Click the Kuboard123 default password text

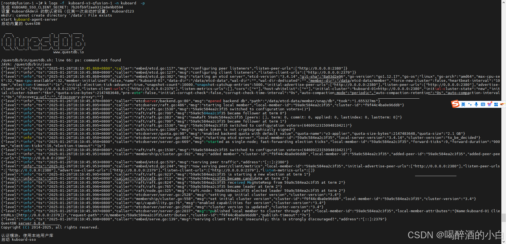(x=123, y=11)
